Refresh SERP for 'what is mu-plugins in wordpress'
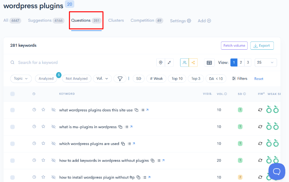Image resolution: width=289 pixels, height=182 pixels. (x=260, y=127)
